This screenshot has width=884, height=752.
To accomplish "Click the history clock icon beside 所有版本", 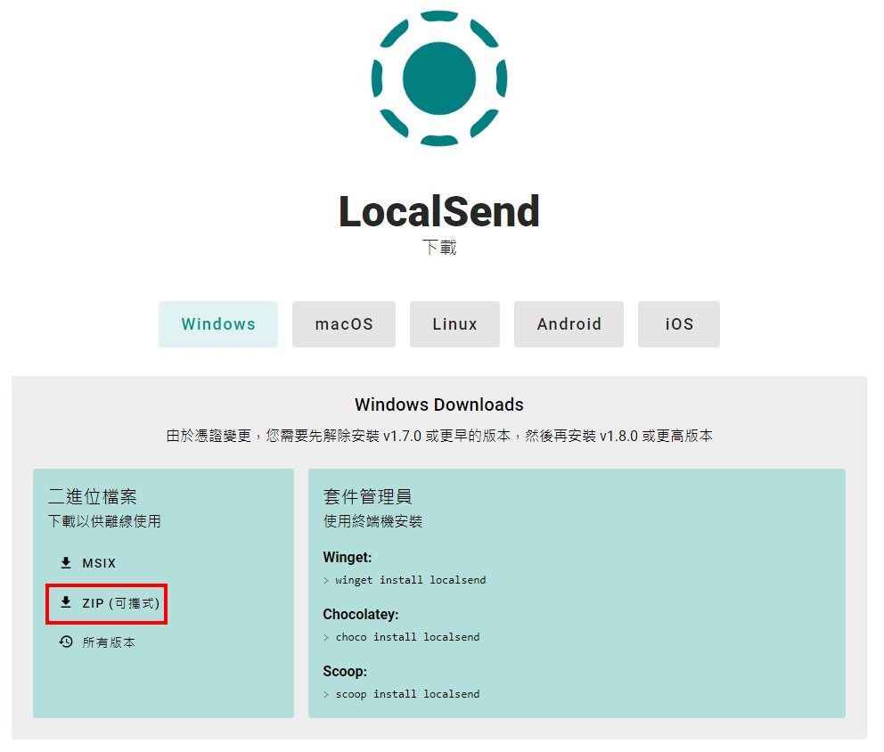I will pyautogui.click(x=66, y=642).
